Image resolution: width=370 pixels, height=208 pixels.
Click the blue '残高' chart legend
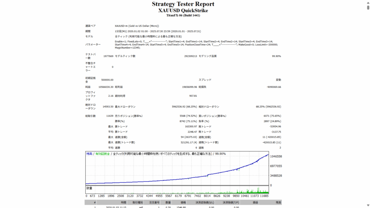[89, 154]
